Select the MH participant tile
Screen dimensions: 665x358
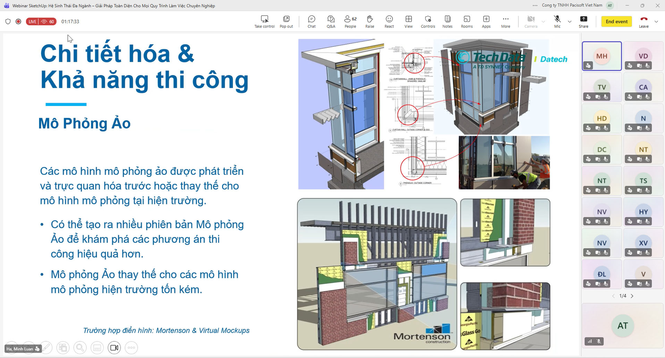601,56
